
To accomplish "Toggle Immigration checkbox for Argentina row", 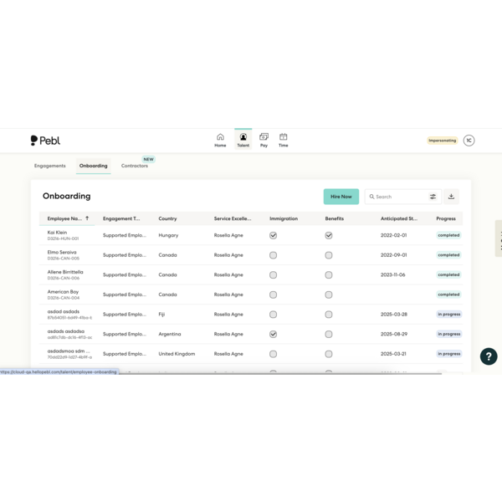I will tap(273, 334).
